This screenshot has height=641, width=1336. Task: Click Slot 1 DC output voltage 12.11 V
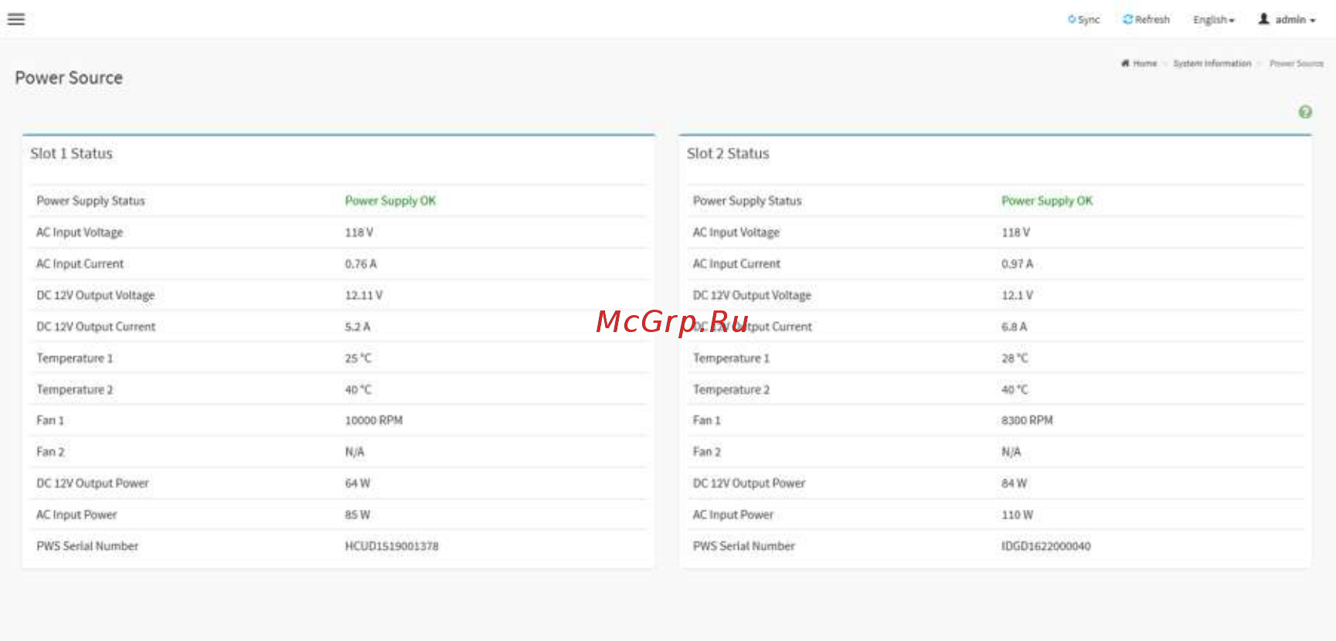pyautogui.click(x=363, y=295)
